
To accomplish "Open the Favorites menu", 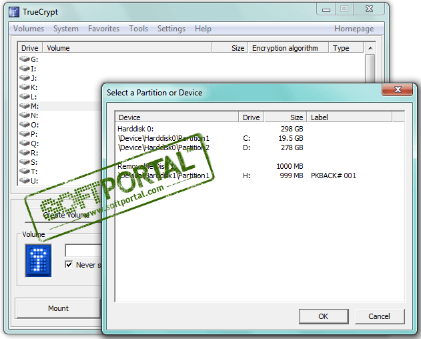I will click(x=103, y=29).
